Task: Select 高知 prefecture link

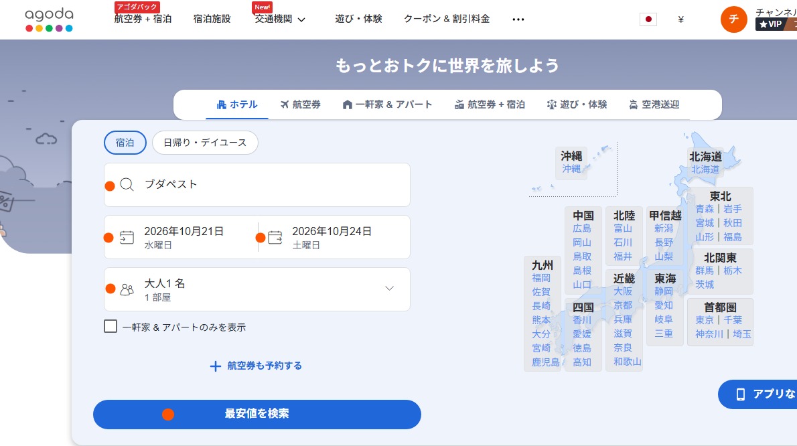Action: (x=582, y=362)
